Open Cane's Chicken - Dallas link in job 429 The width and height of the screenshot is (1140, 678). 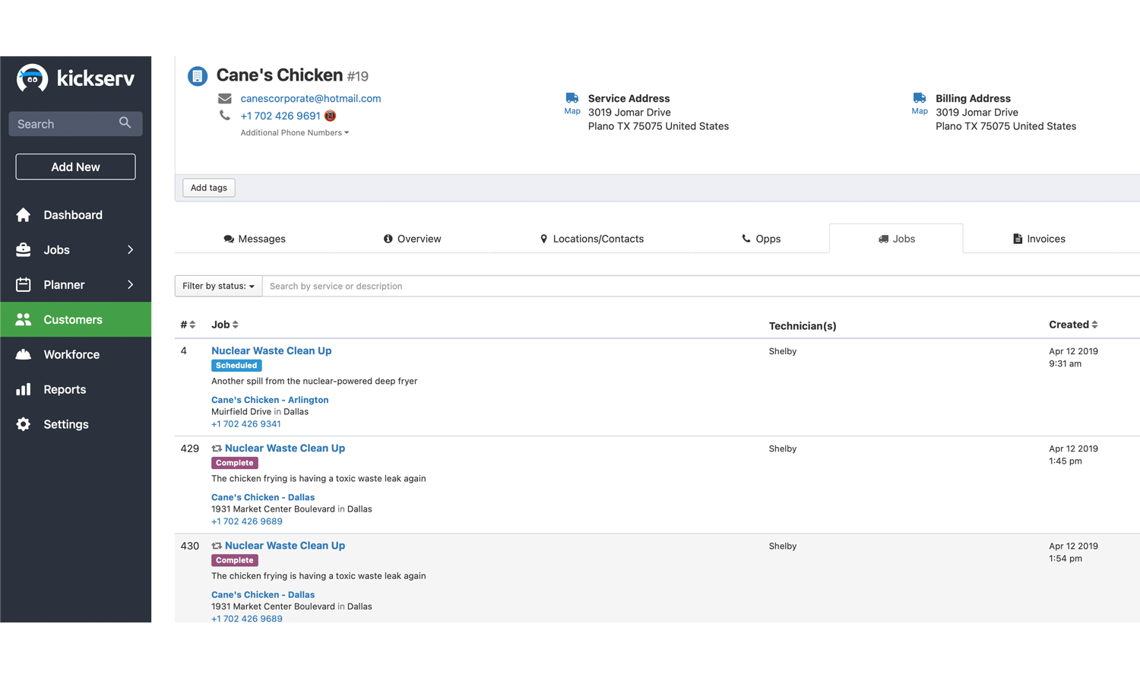click(263, 497)
